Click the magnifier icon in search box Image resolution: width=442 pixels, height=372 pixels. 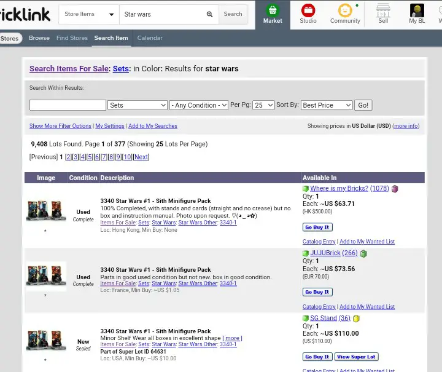[209, 14]
